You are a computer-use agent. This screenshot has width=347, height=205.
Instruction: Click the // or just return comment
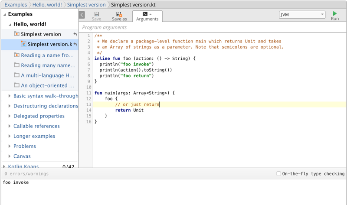(x=137, y=104)
